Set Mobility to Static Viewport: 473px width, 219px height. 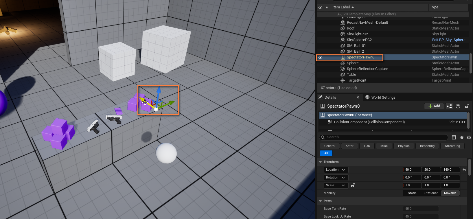click(412, 193)
